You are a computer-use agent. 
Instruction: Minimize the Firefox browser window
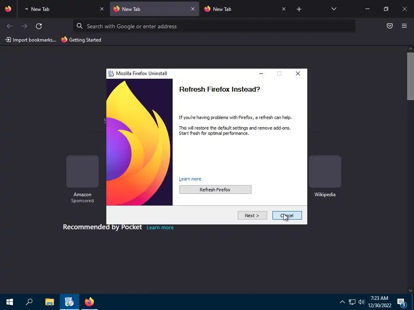367,9
